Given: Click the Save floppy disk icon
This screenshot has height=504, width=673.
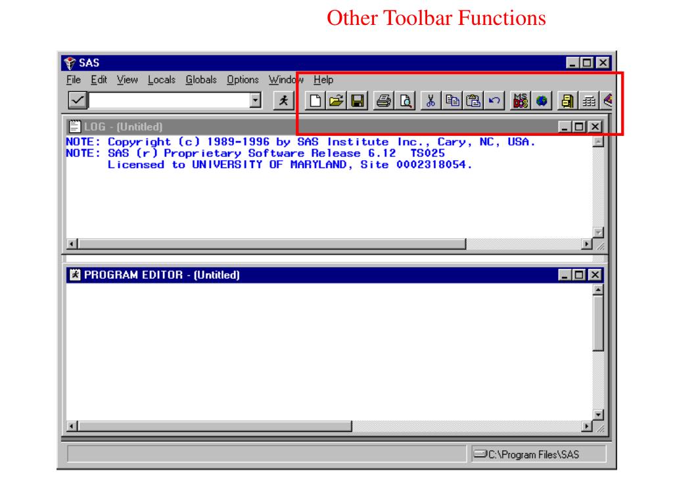Looking at the screenshot, I should (358, 100).
